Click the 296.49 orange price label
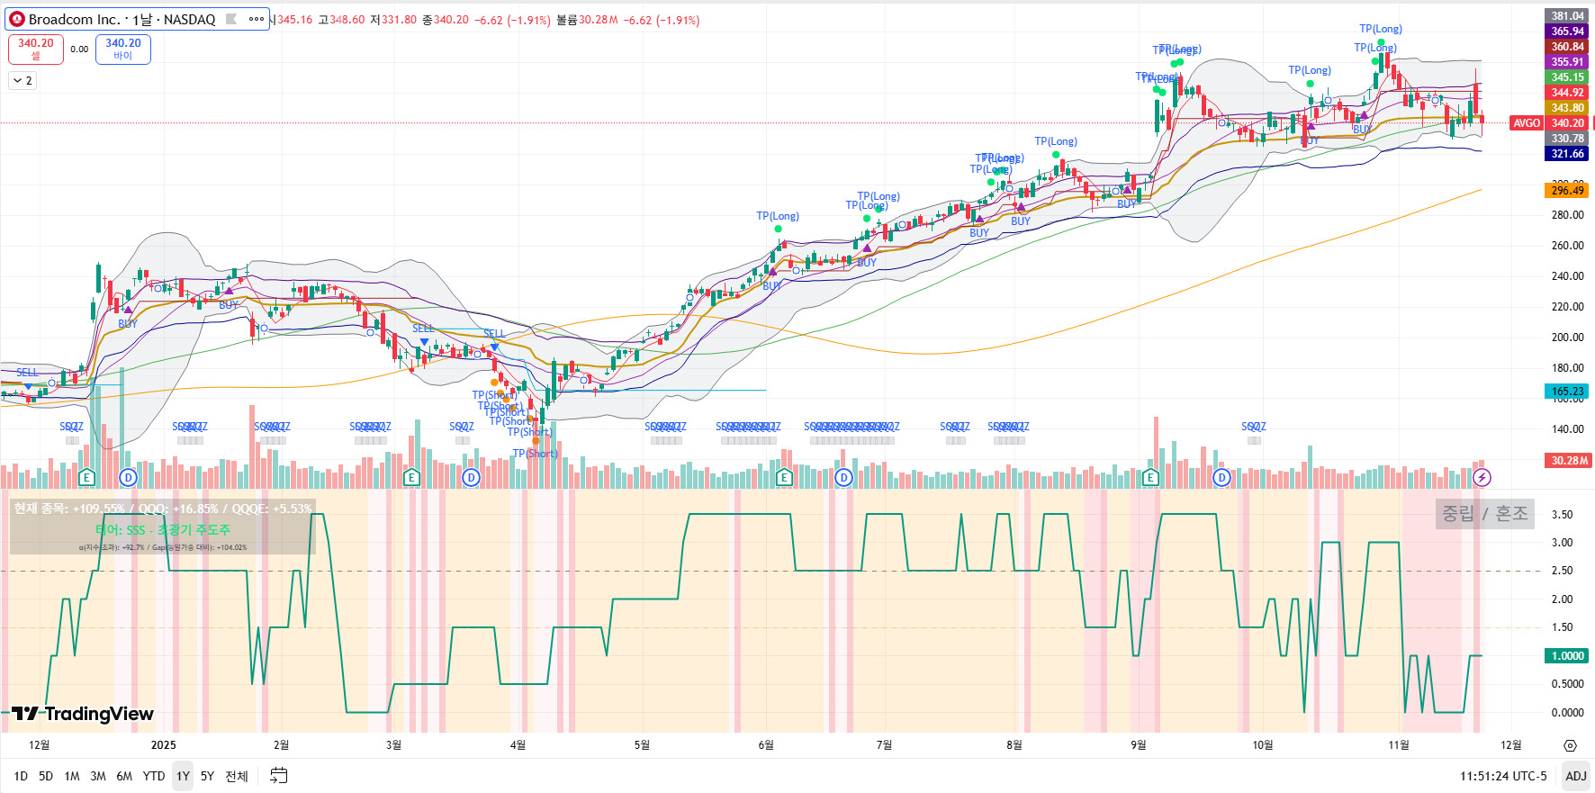 pyautogui.click(x=1567, y=190)
